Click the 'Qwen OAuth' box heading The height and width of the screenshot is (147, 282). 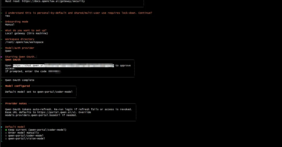[x=13, y=60]
